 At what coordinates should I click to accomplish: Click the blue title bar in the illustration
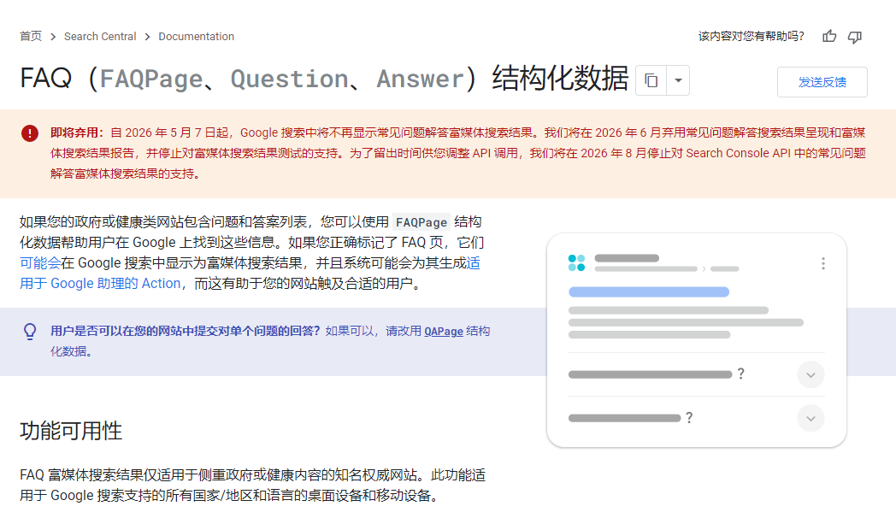coord(649,291)
